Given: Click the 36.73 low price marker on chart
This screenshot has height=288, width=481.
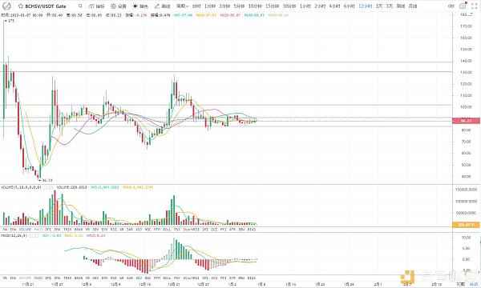Looking at the screenshot, I should point(46,180).
